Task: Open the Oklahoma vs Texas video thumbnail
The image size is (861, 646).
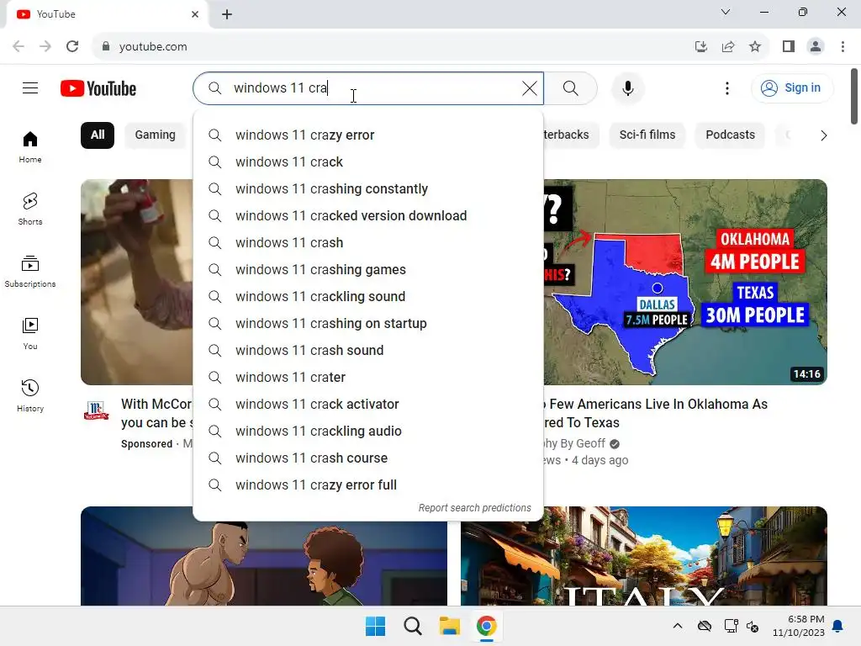Action: [685, 282]
